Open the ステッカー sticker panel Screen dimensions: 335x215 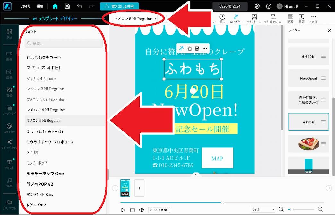9,128
